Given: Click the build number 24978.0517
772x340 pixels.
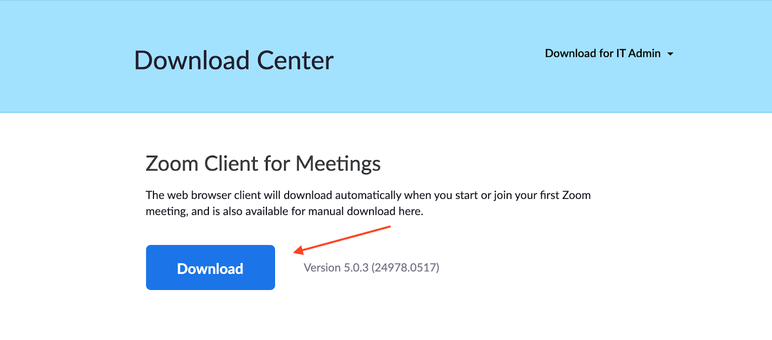Looking at the screenshot, I should pos(405,268).
